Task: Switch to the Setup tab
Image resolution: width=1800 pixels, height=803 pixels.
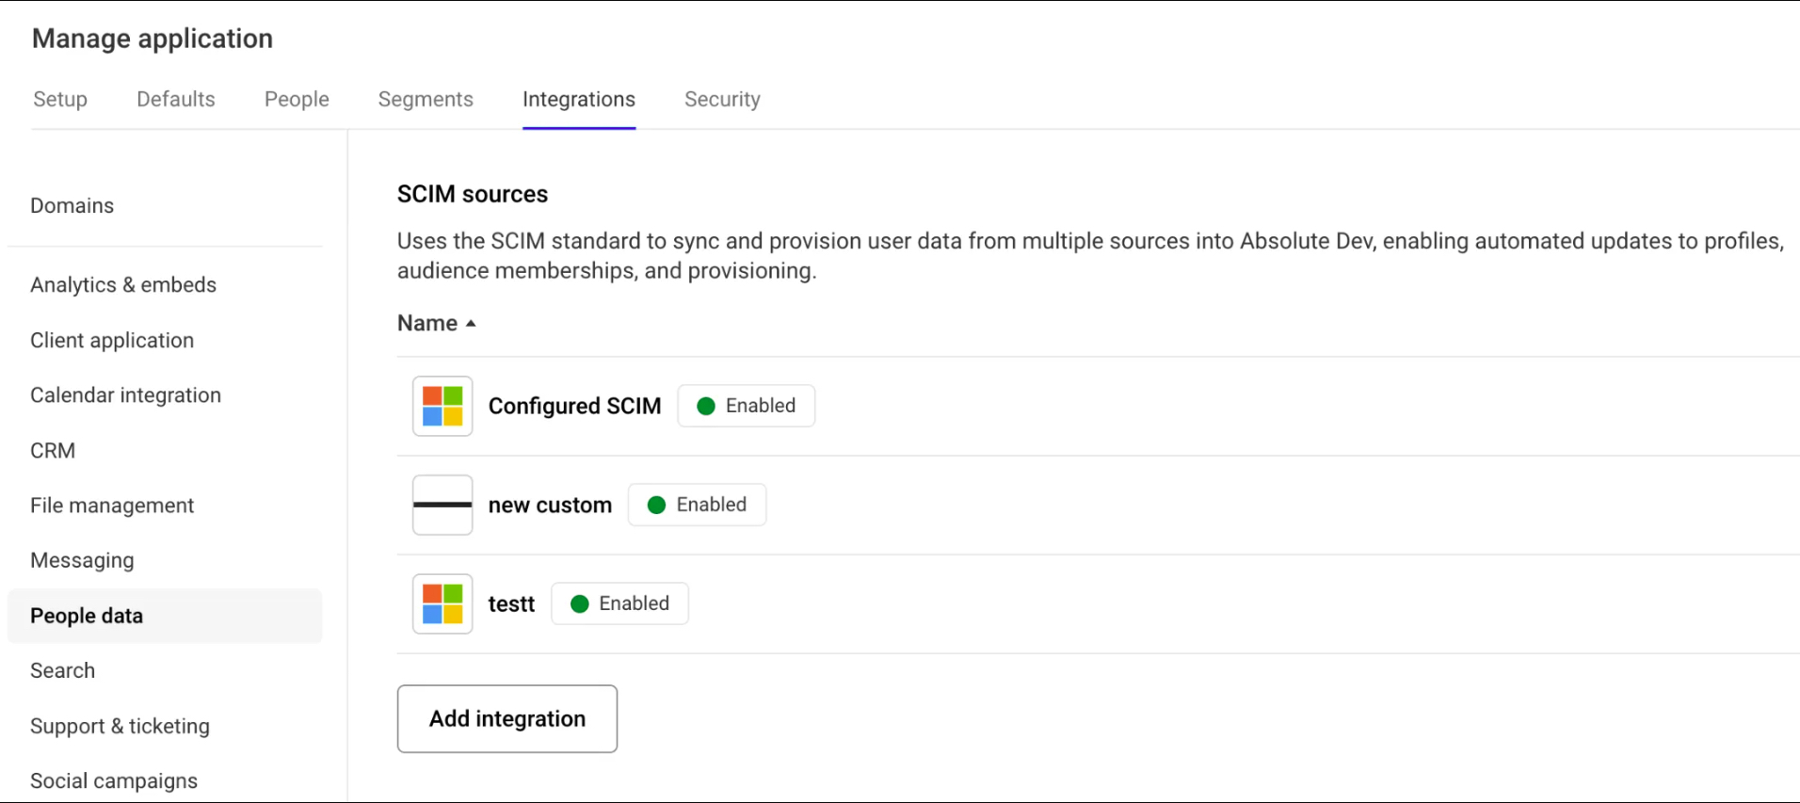Action: click(x=60, y=99)
